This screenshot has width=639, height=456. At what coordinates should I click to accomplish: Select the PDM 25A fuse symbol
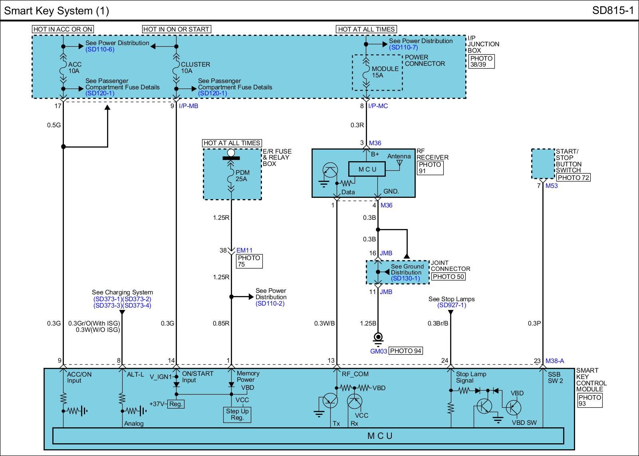click(x=231, y=176)
